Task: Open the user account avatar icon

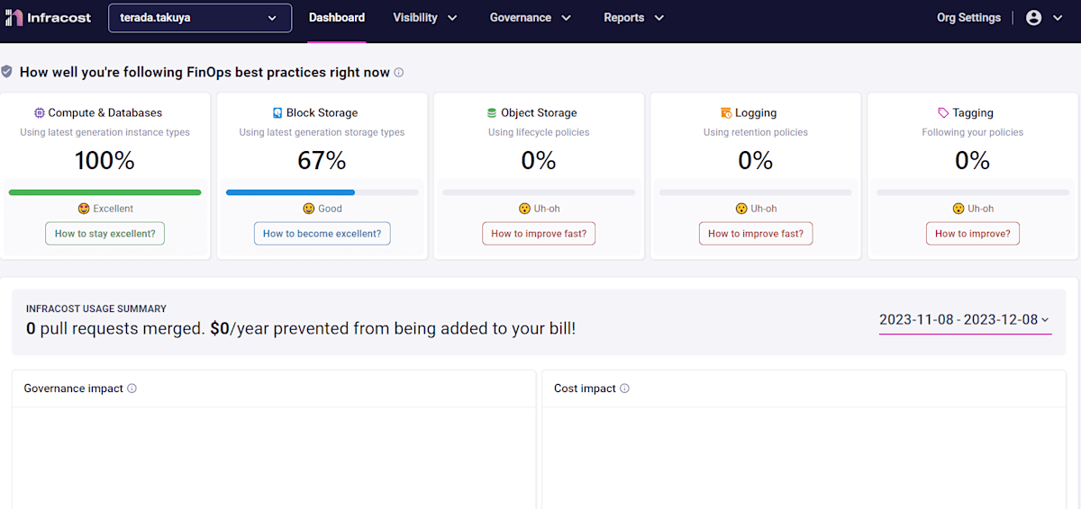Action: 1033,17
